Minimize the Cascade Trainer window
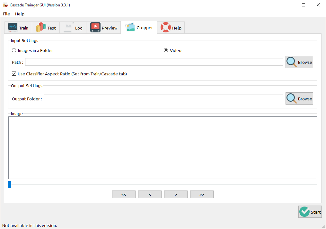The width and height of the screenshot is (326, 229). (x=289, y=5)
